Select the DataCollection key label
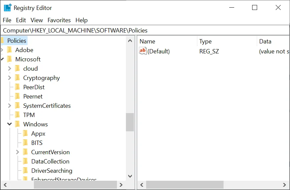 click(50, 161)
